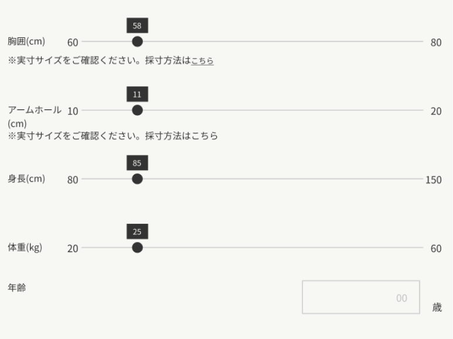This screenshot has height=339, width=453.
Task: Click the 85 value bubble above height slider
Action: click(x=137, y=163)
